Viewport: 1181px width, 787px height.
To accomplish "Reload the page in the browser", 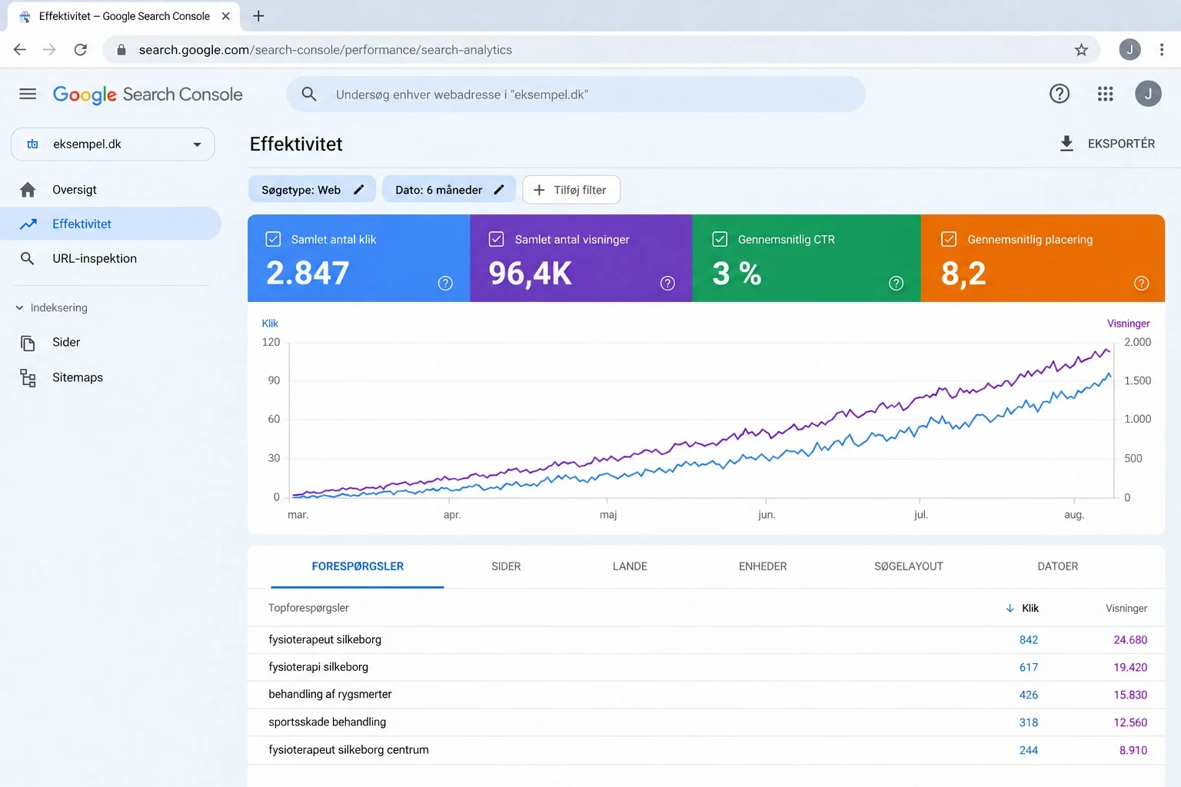I will 80,50.
